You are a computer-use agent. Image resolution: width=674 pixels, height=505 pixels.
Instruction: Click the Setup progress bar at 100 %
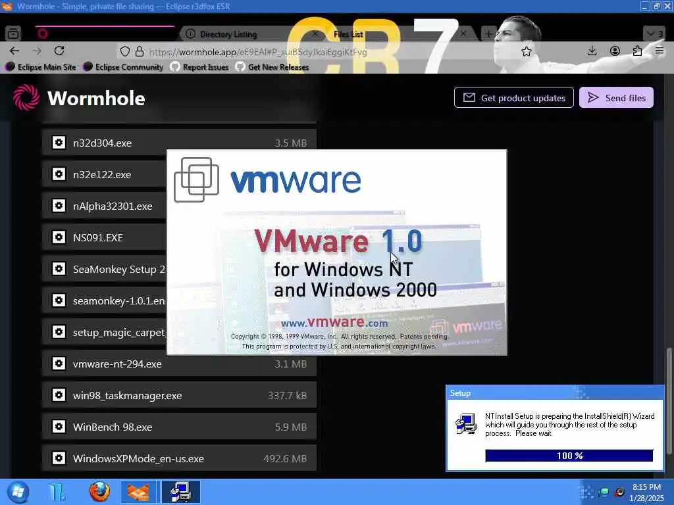click(569, 456)
